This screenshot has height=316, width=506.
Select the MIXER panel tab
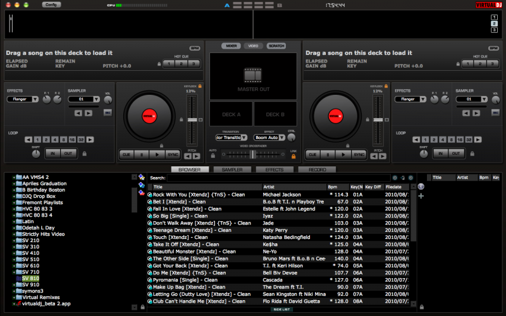(231, 46)
